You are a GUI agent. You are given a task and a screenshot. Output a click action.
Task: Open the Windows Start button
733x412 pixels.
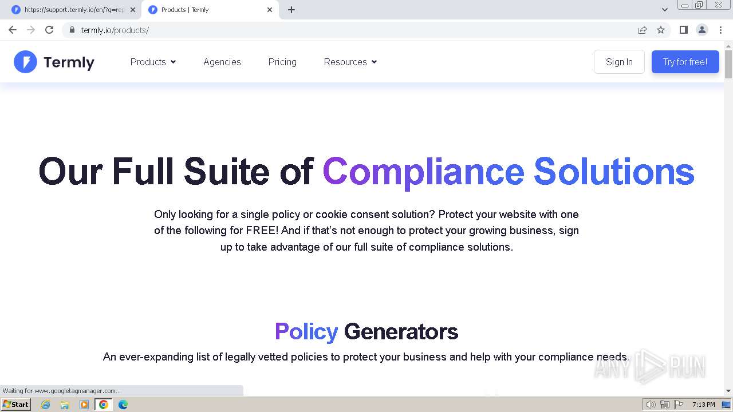pyautogui.click(x=16, y=404)
